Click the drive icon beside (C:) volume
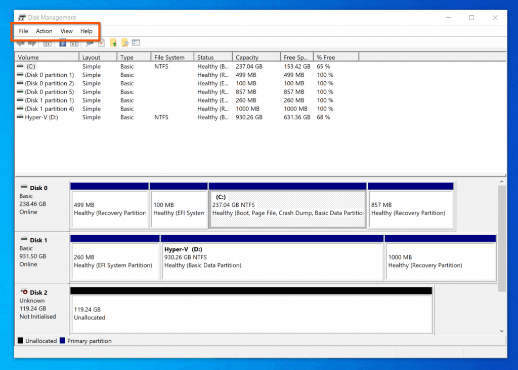Screen dimensions: 518x370 click(20, 66)
